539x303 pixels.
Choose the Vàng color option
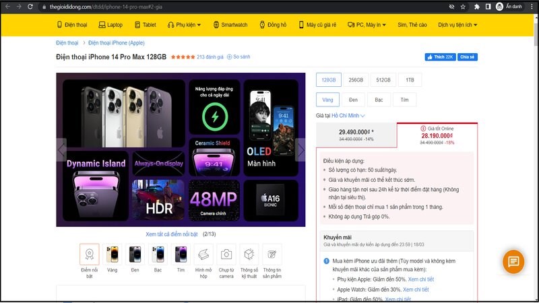(327, 100)
